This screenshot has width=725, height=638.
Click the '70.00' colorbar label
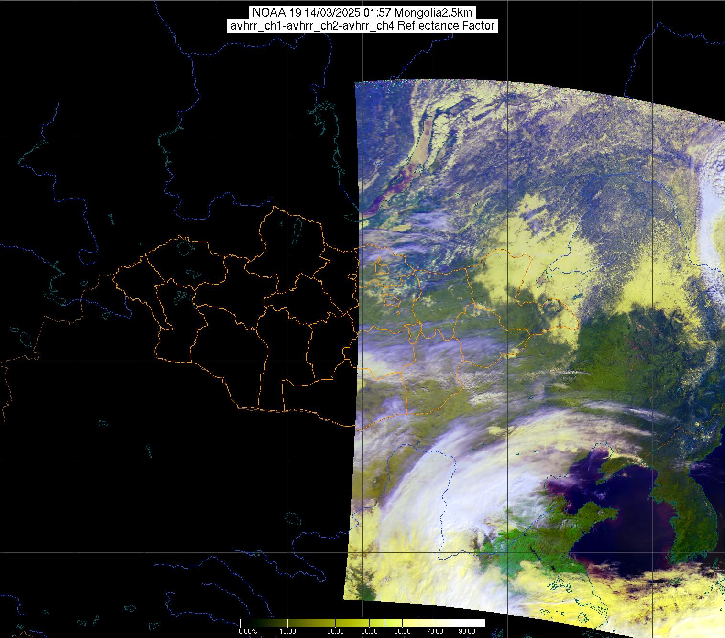tap(434, 632)
